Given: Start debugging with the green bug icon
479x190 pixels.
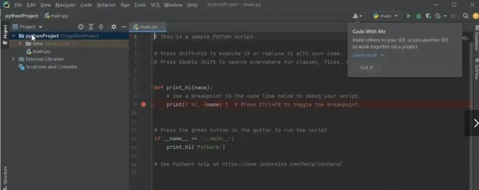Looking at the screenshot, I should tap(419, 16).
